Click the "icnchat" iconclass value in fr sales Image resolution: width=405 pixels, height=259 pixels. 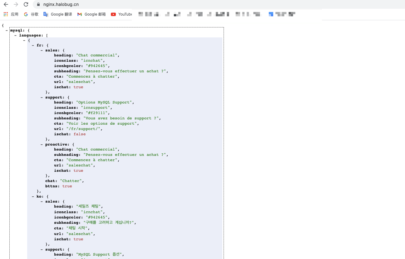[x=92, y=60]
